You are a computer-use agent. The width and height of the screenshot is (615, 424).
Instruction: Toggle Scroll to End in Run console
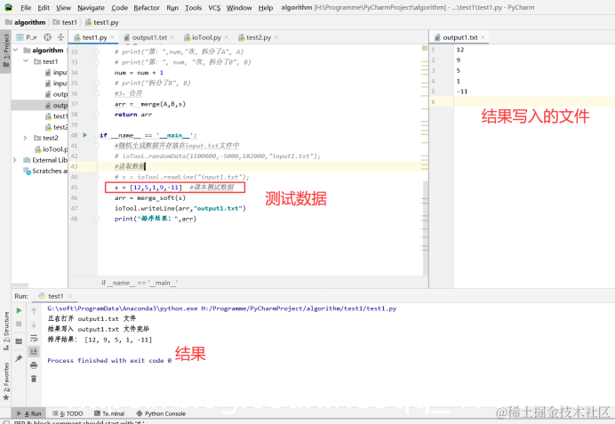click(34, 351)
